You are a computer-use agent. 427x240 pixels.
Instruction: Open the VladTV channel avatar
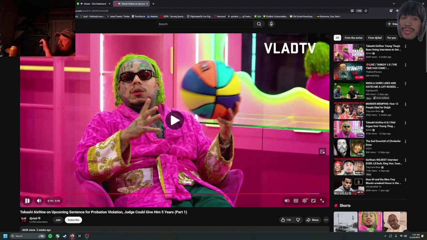[x=24, y=220]
